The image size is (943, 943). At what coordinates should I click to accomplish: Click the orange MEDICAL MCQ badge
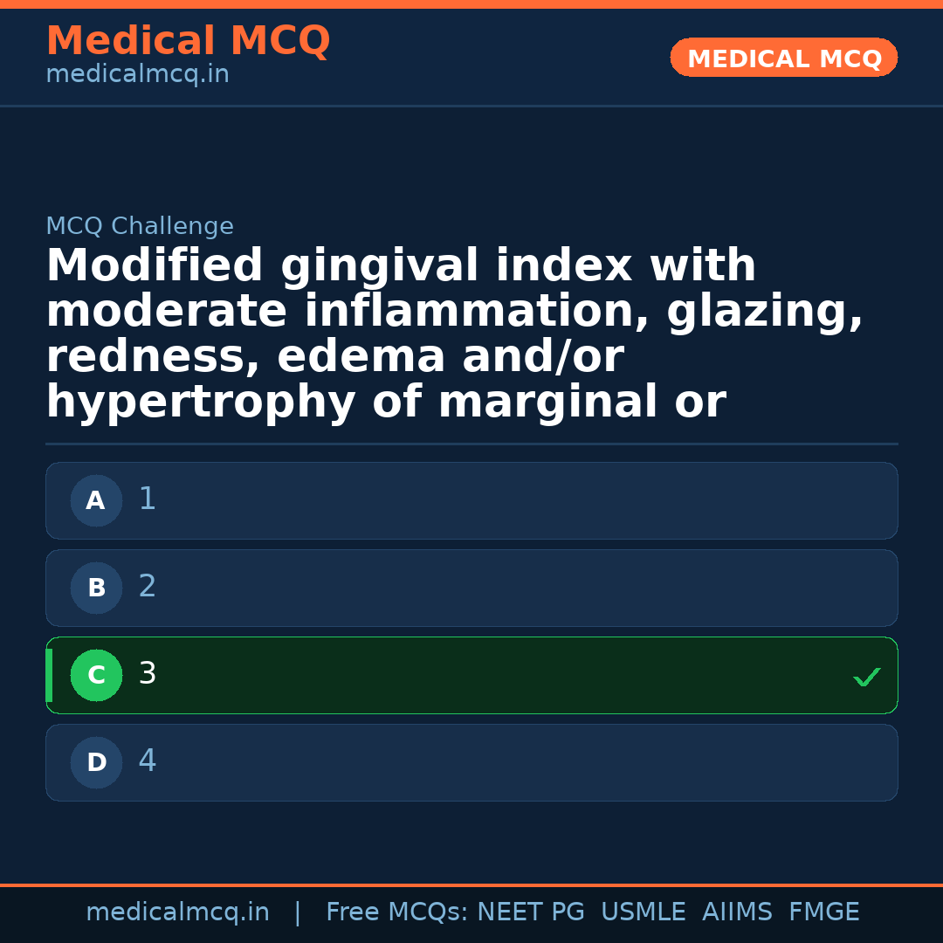click(x=783, y=58)
